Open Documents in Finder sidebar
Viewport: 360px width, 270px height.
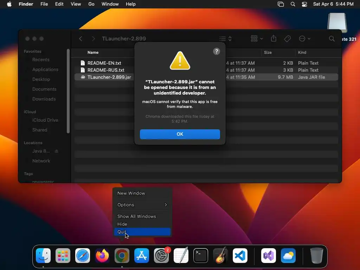[44, 89]
